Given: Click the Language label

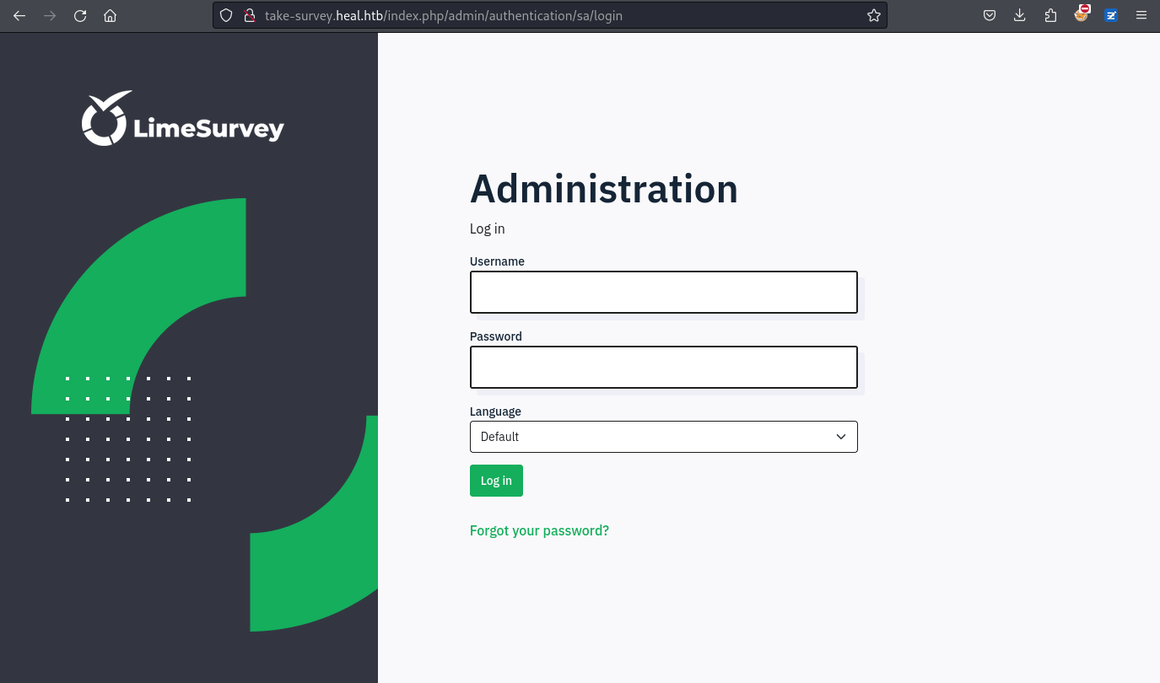Looking at the screenshot, I should pos(495,411).
